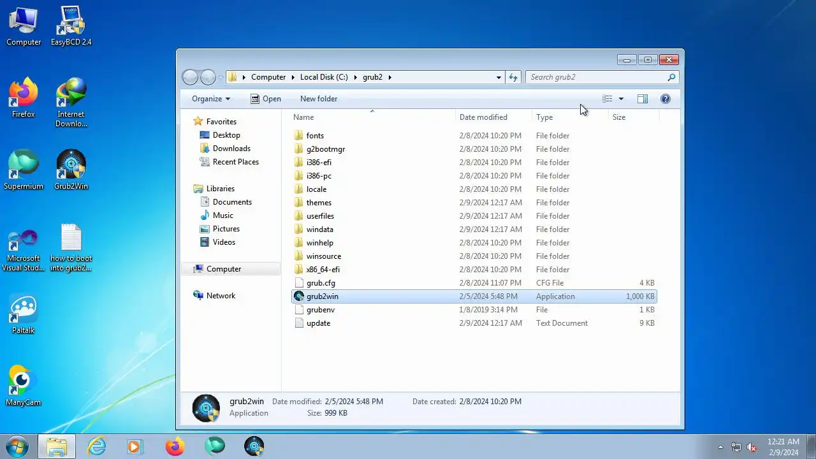Click Computer in the address breadcrumb

(268, 77)
